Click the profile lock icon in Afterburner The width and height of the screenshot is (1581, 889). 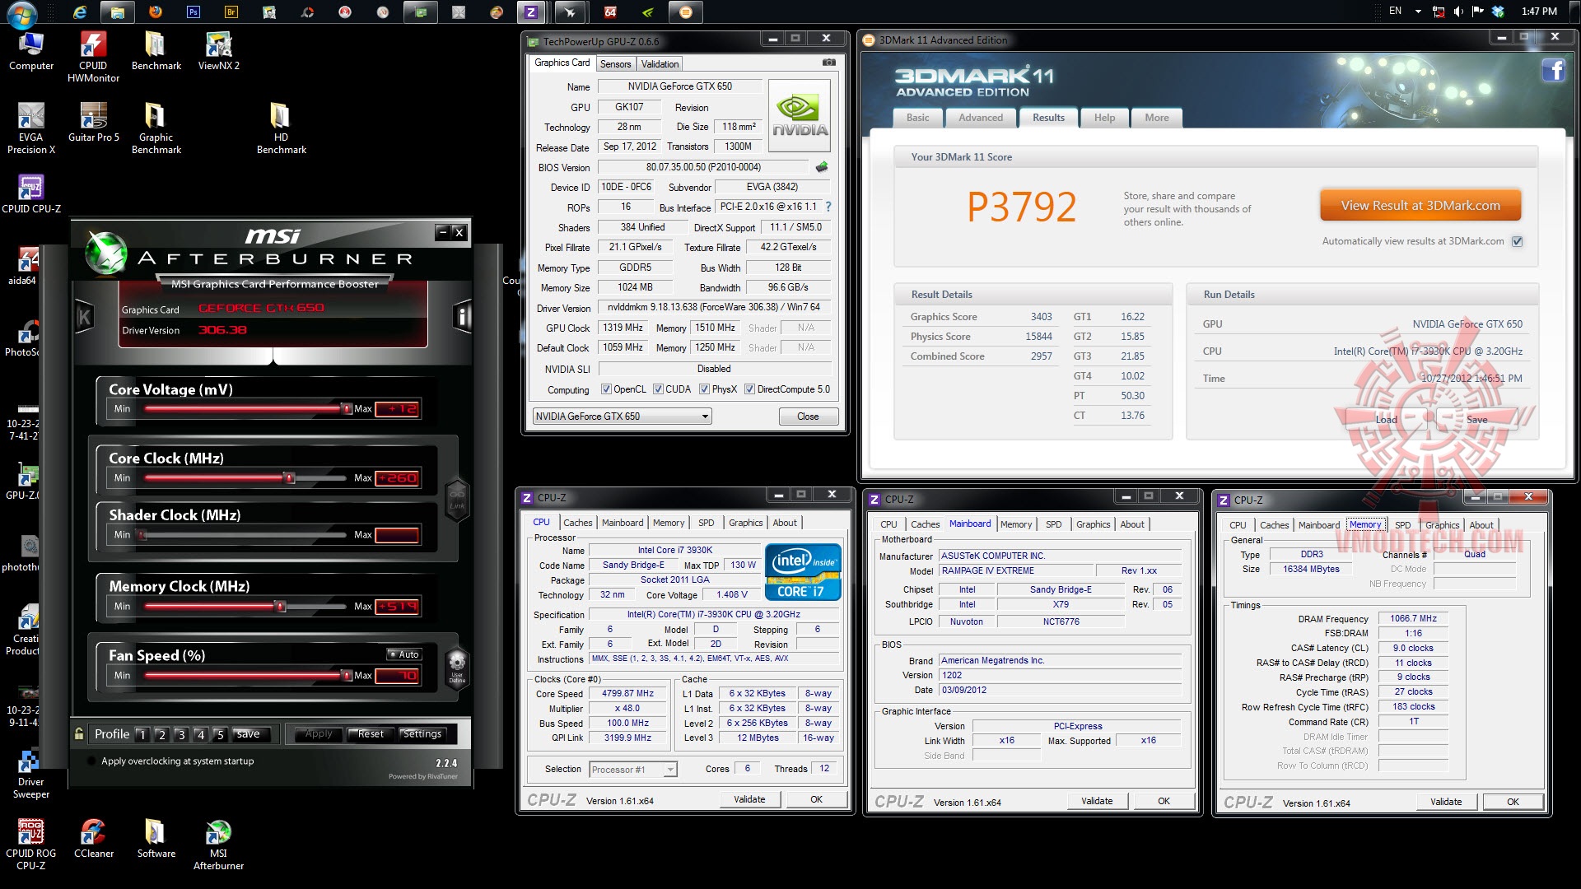(79, 733)
